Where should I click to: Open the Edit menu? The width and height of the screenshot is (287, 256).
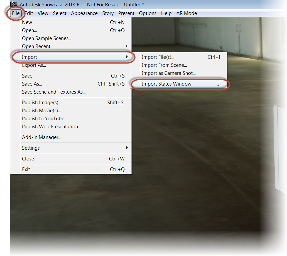click(x=29, y=13)
